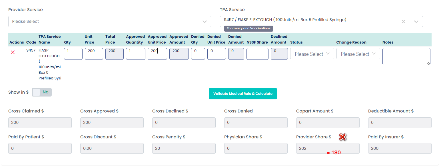Screen dimensions: 439x166
Task: Click the red X mark near Provider Share
Action: 343,137
